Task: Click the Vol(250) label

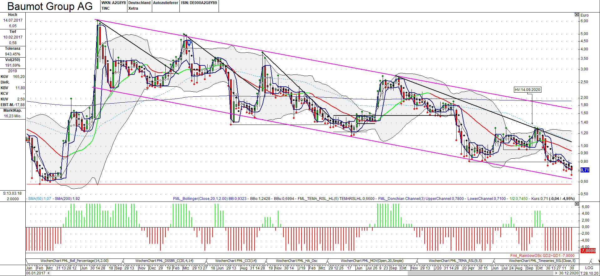Action: pos(13,60)
